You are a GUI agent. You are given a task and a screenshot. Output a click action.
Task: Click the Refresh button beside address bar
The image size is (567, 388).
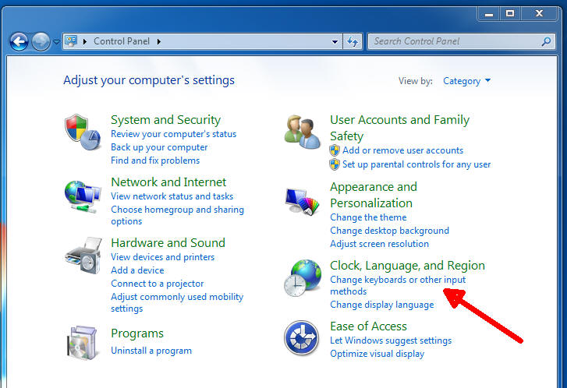pos(353,41)
